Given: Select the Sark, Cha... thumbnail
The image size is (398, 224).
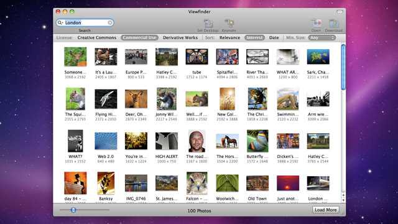Looking at the screenshot, I should [318, 57].
